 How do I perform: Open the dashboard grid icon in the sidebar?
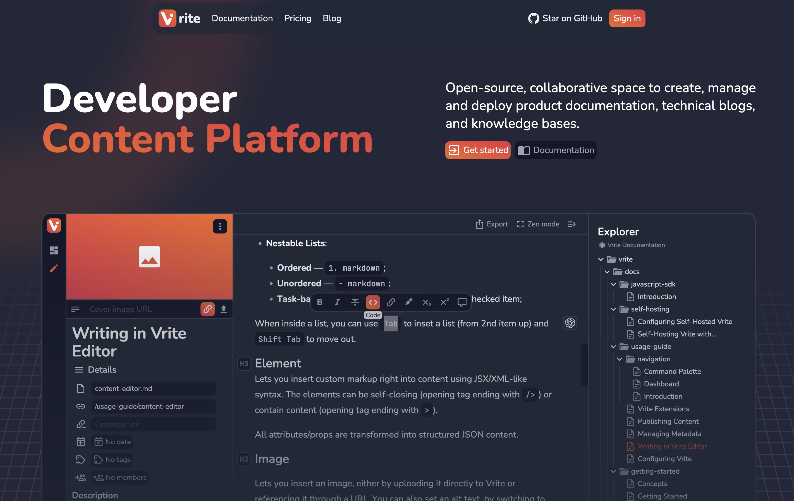(54, 250)
